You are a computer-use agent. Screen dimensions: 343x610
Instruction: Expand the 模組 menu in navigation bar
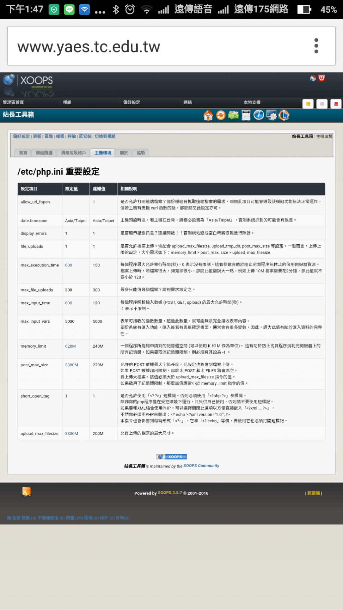(x=67, y=102)
